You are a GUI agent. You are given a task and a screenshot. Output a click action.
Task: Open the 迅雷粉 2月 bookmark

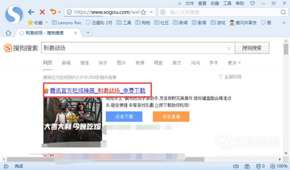(x=99, y=23)
